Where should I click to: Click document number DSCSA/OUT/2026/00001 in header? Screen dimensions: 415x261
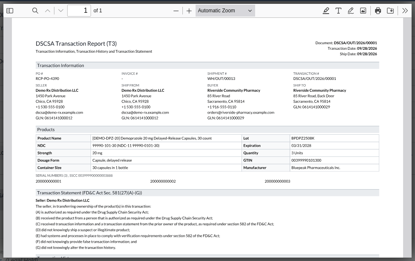coord(355,43)
